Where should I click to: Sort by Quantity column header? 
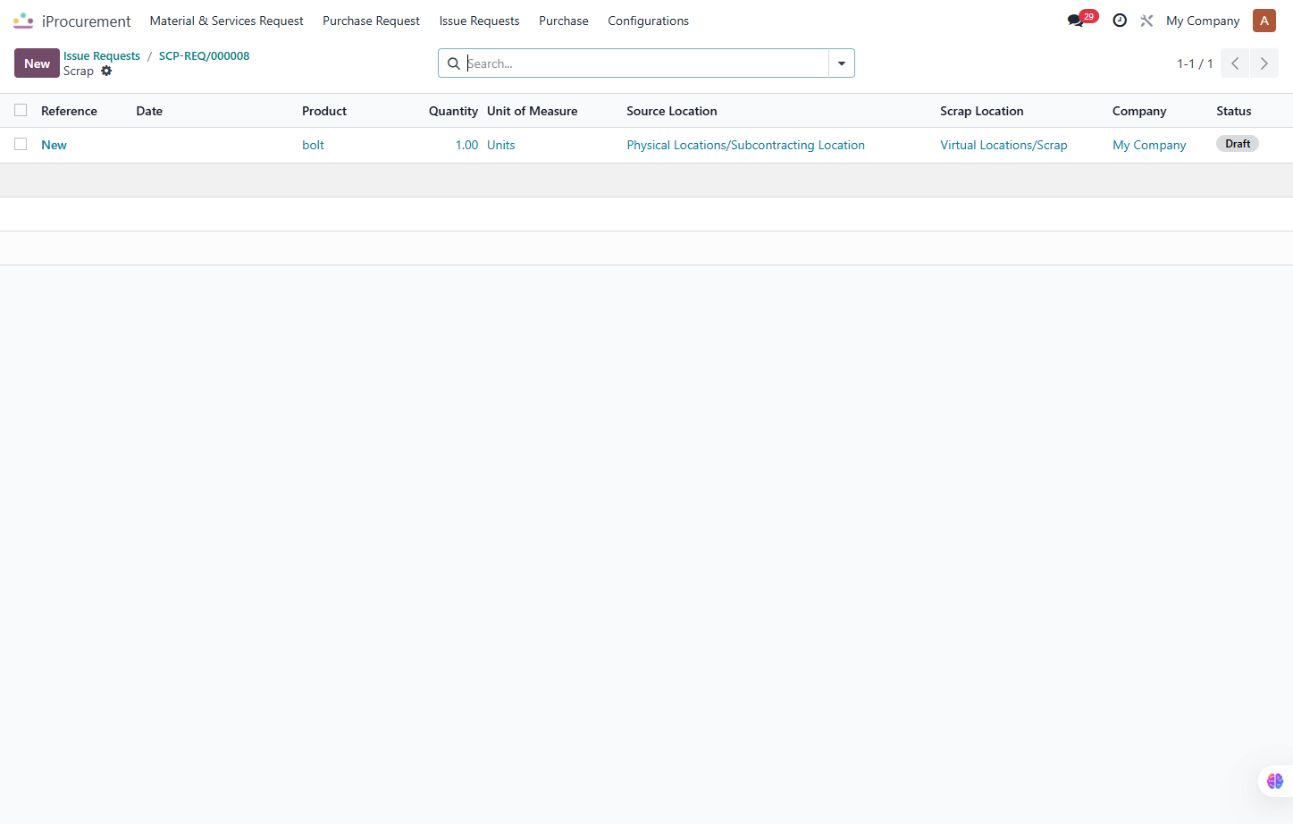click(453, 111)
